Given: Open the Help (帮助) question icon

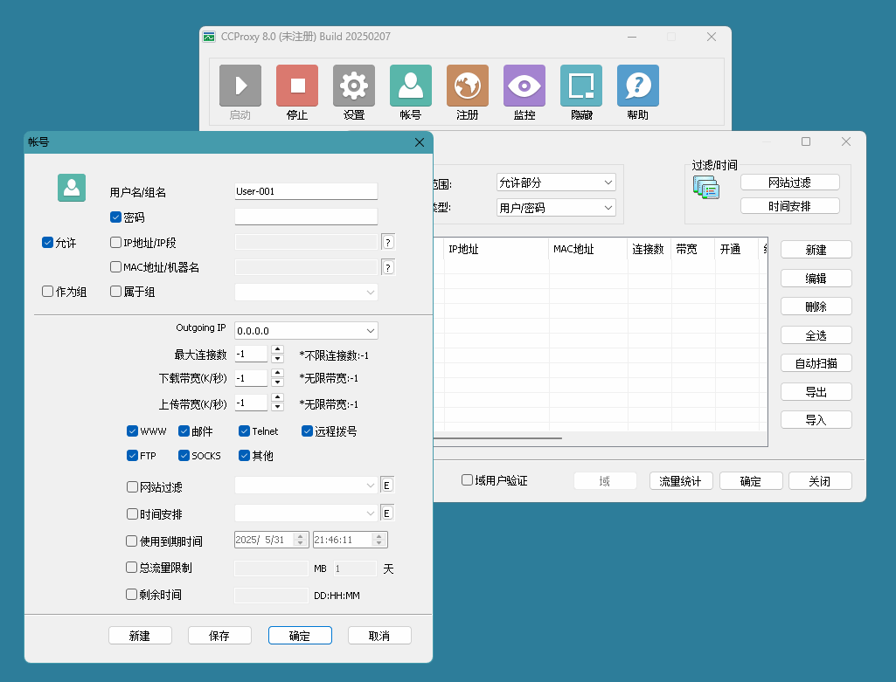Looking at the screenshot, I should (638, 86).
